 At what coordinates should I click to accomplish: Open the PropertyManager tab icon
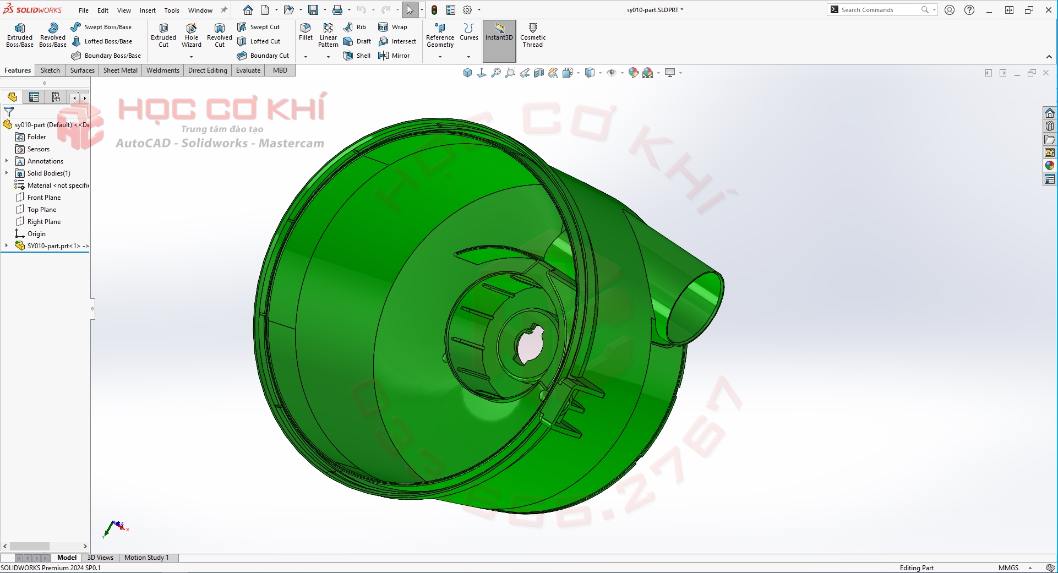point(34,97)
